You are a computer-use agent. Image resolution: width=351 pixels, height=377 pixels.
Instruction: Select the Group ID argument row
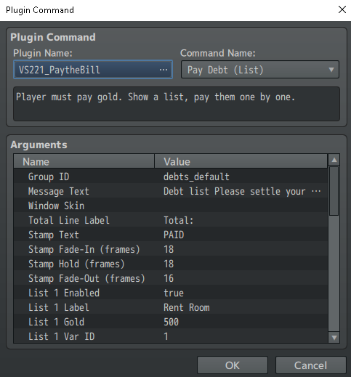[171, 177]
